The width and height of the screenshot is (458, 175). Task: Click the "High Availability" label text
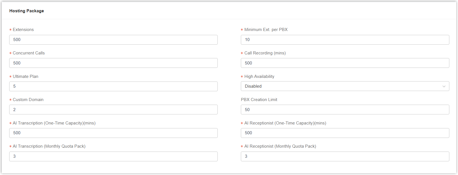(259, 76)
